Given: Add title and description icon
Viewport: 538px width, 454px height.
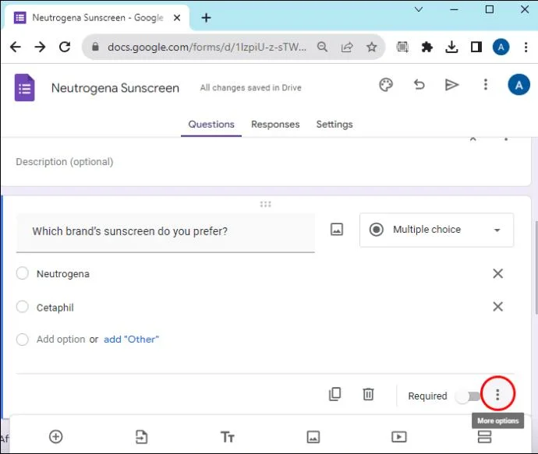Looking at the screenshot, I should tap(227, 437).
